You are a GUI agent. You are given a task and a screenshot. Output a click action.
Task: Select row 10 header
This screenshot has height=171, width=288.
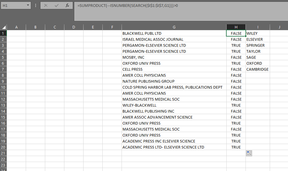click(x=3, y=87)
